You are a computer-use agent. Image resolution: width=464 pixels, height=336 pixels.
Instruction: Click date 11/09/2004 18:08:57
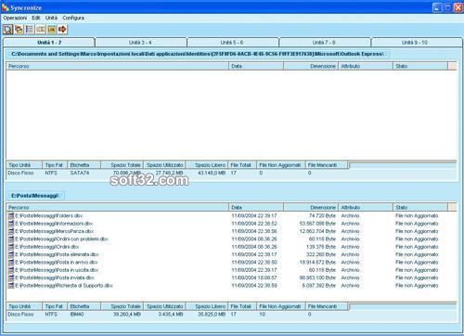254,278
